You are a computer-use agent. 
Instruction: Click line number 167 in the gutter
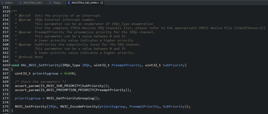pyautogui.click(x=5, y=73)
